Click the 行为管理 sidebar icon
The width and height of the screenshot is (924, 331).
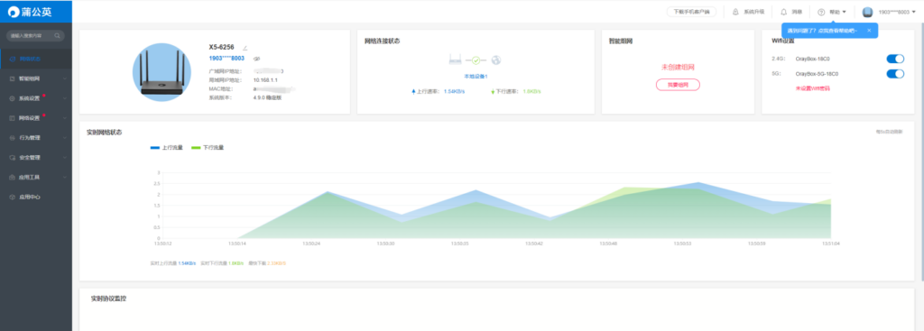pos(13,138)
